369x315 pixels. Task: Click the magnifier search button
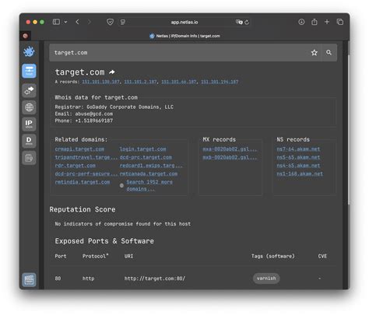tap(329, 53)
